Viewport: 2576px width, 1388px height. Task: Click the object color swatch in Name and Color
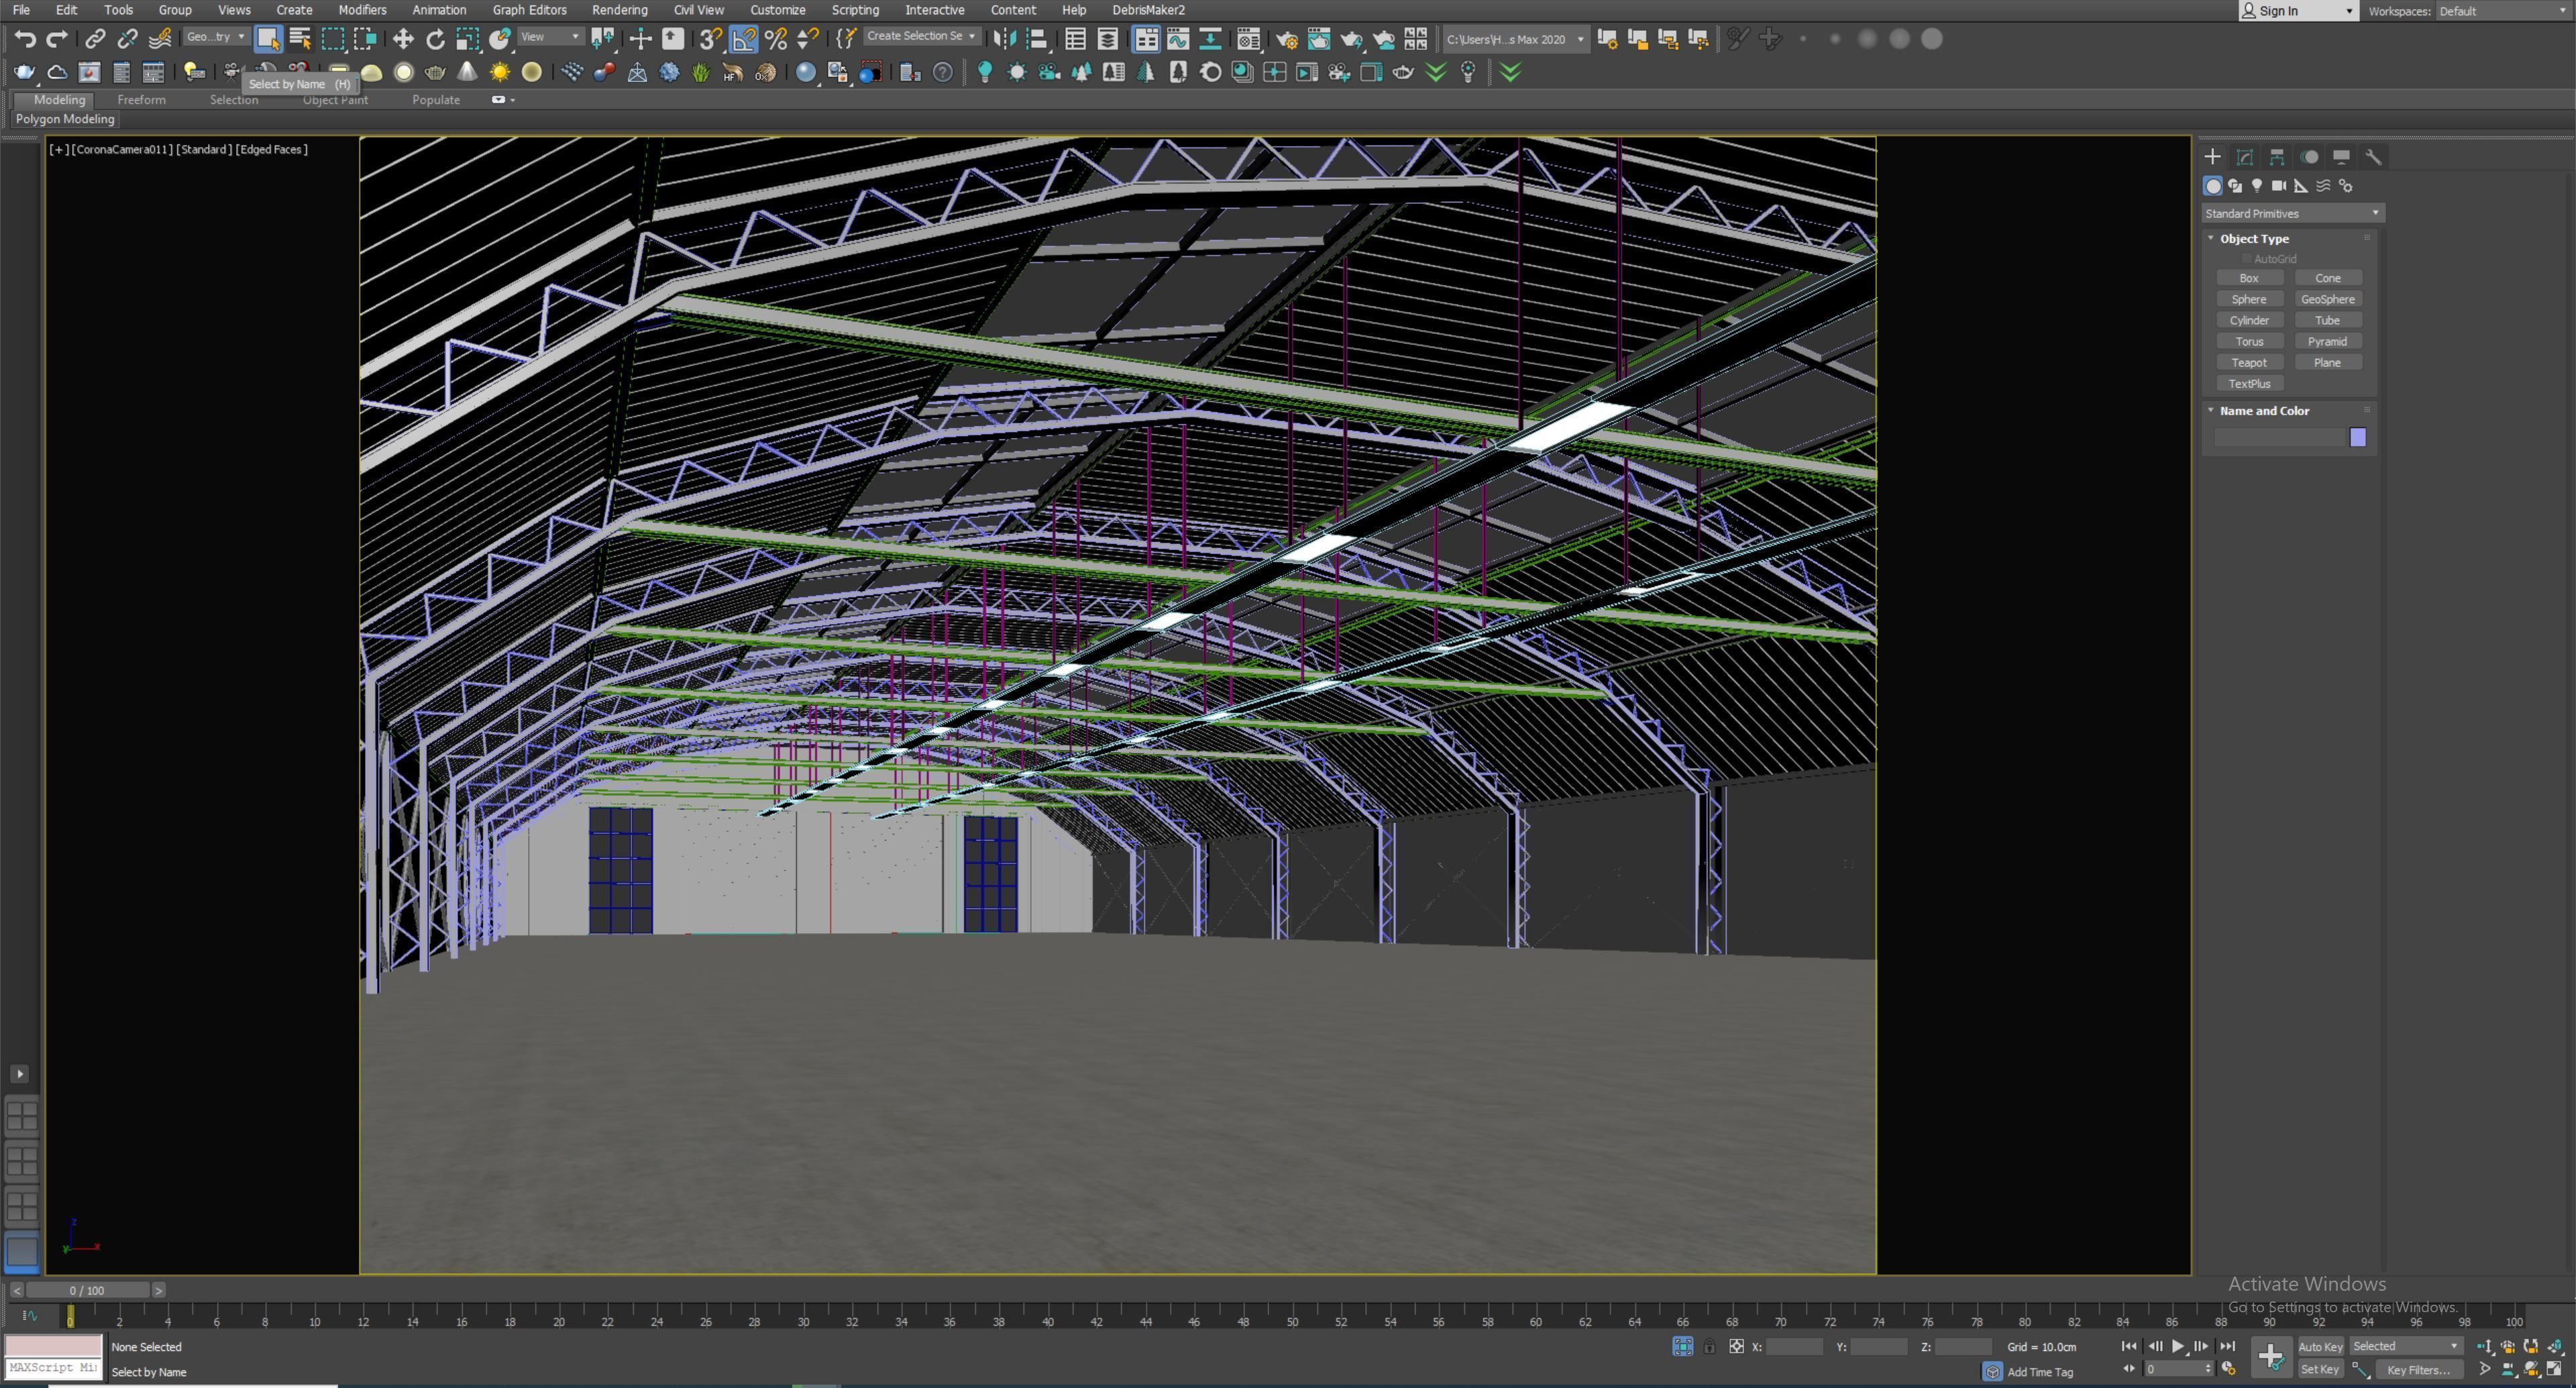[2357, 437]
